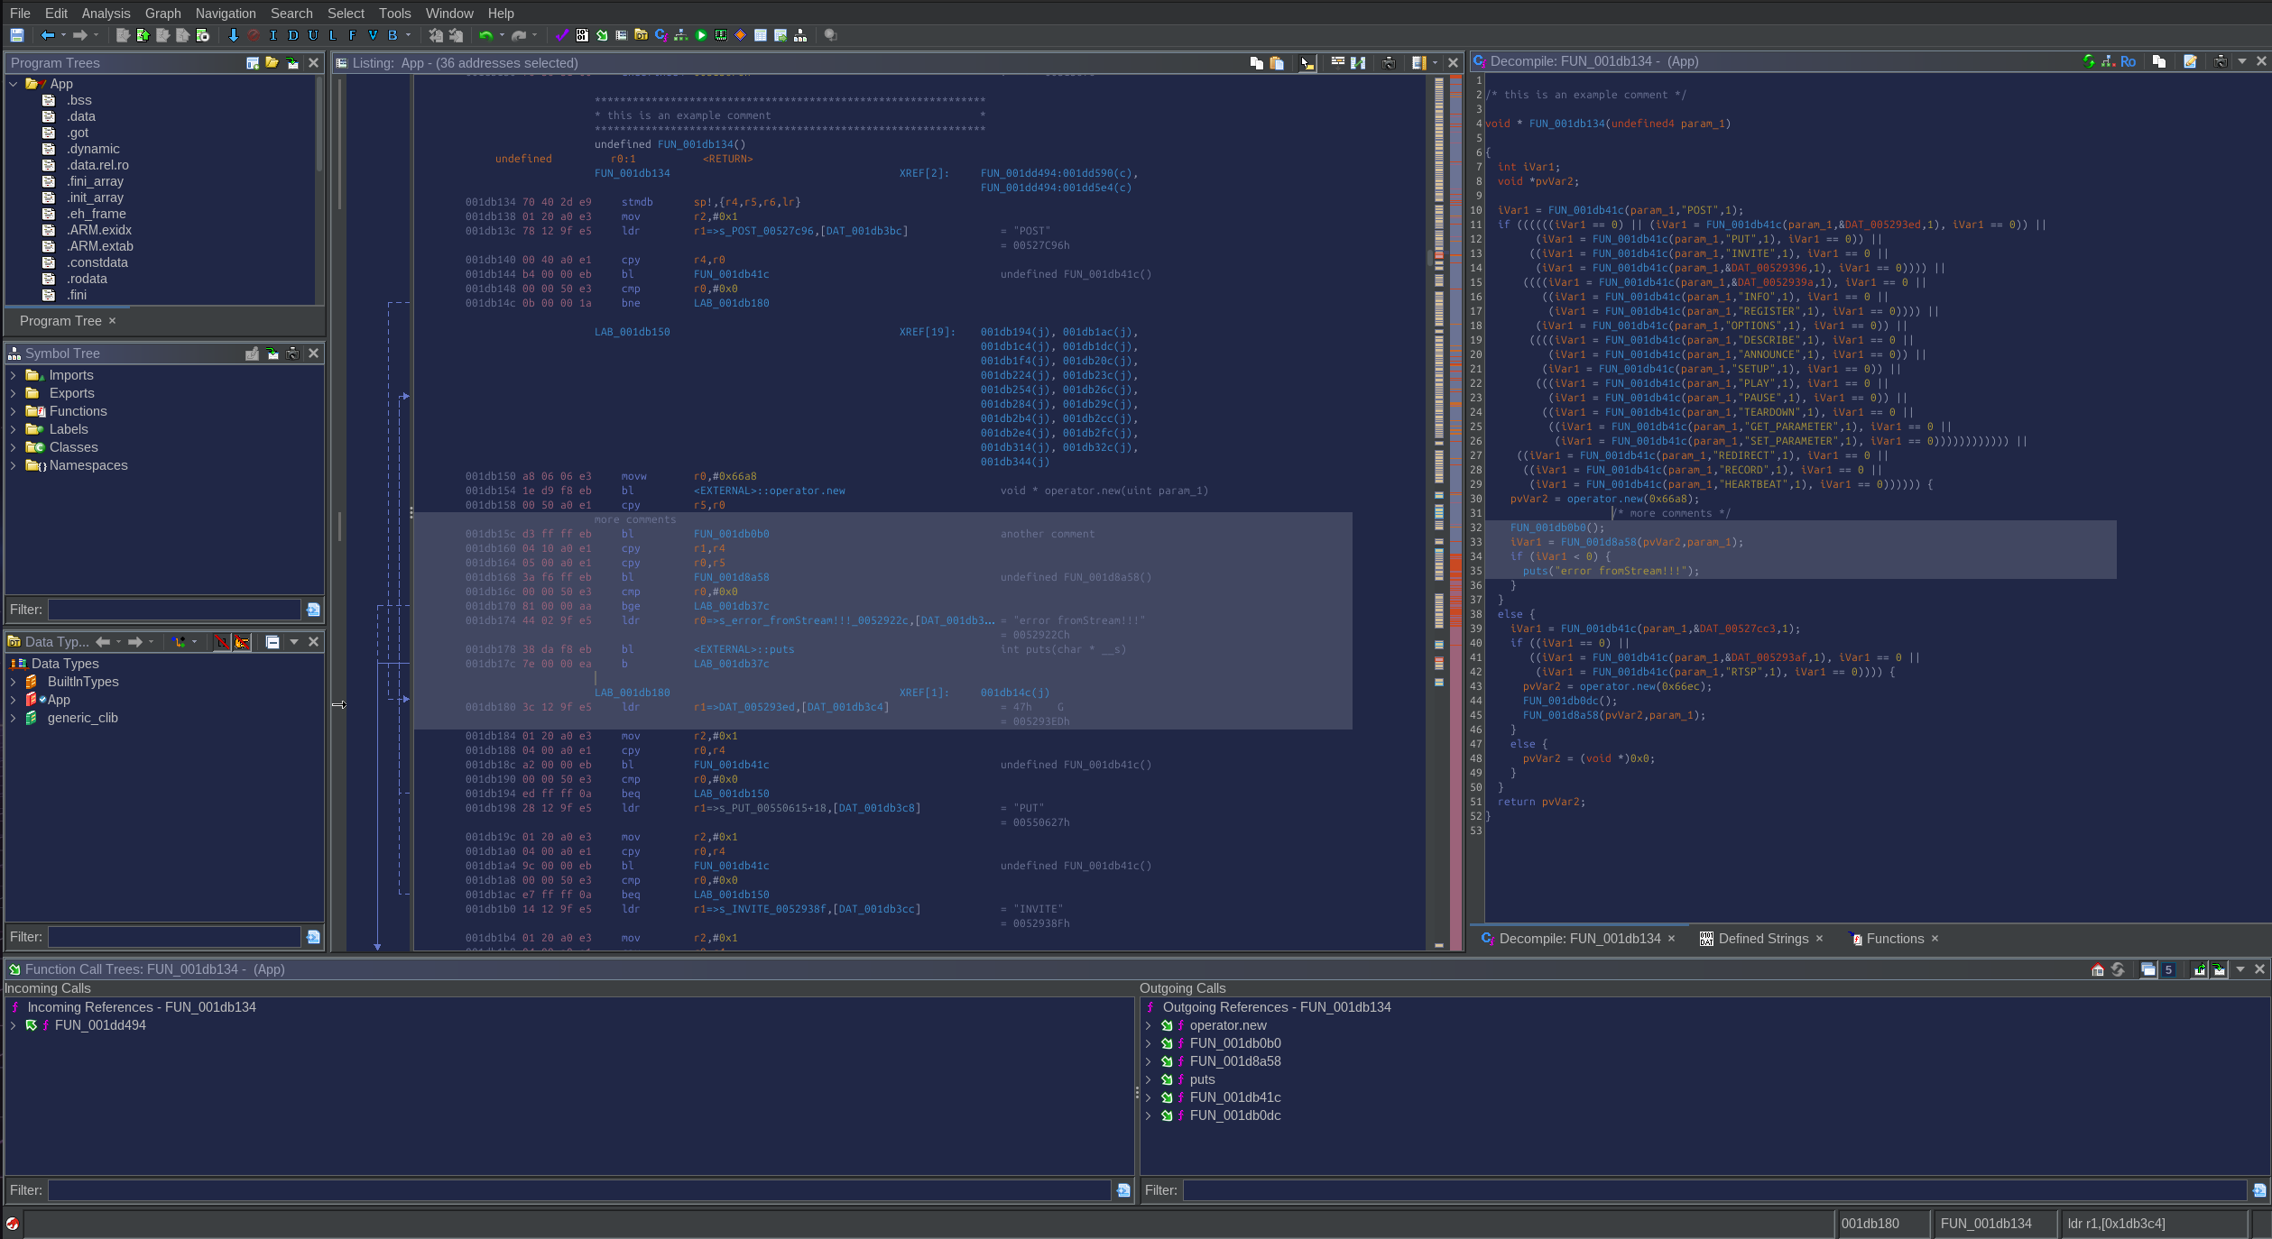Open the Analysis menu

pyautogui.click(x=106, y=13)
